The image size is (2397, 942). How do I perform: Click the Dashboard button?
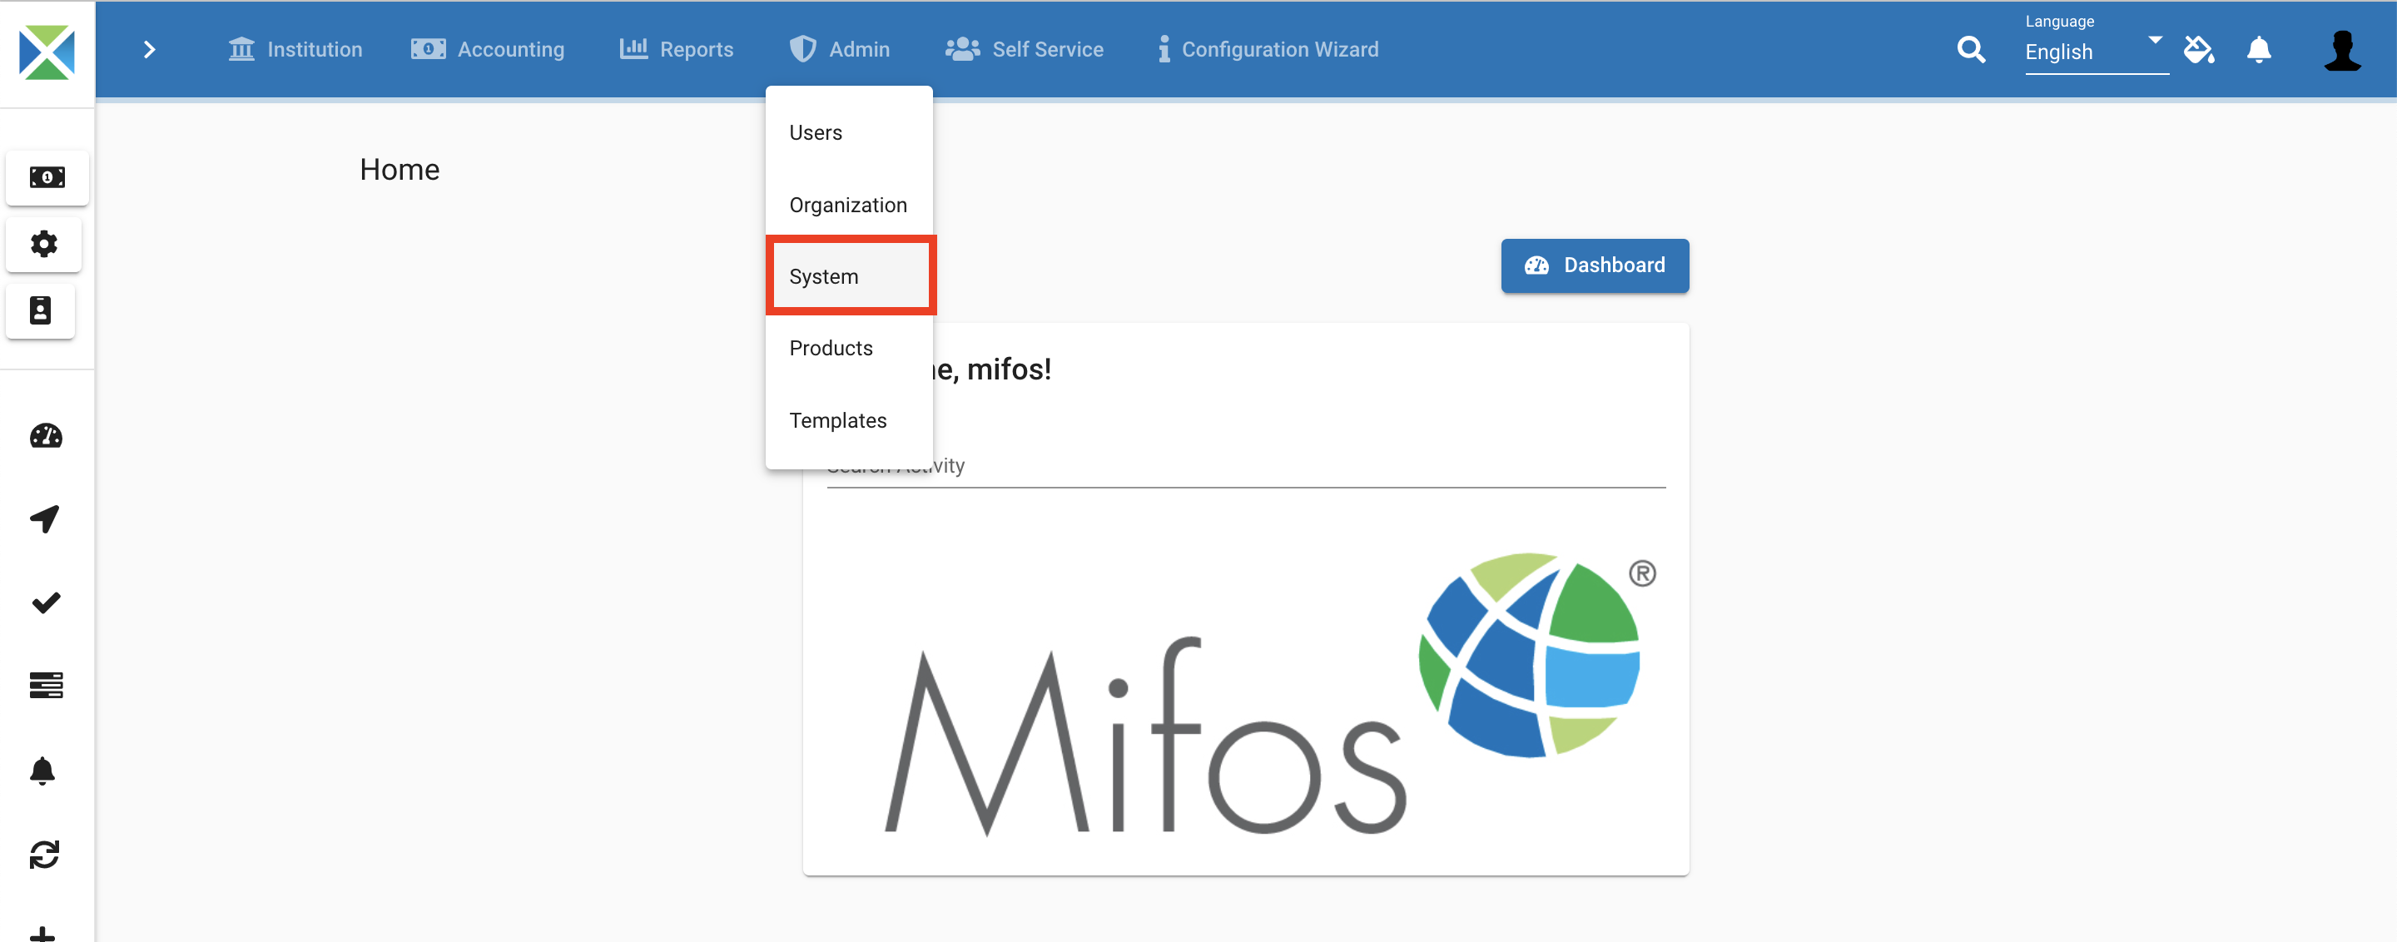1594,266
